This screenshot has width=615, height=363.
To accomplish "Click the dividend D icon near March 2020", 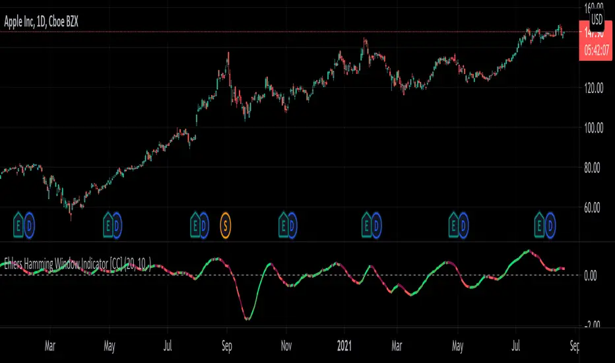I will [x=30, y=225].
